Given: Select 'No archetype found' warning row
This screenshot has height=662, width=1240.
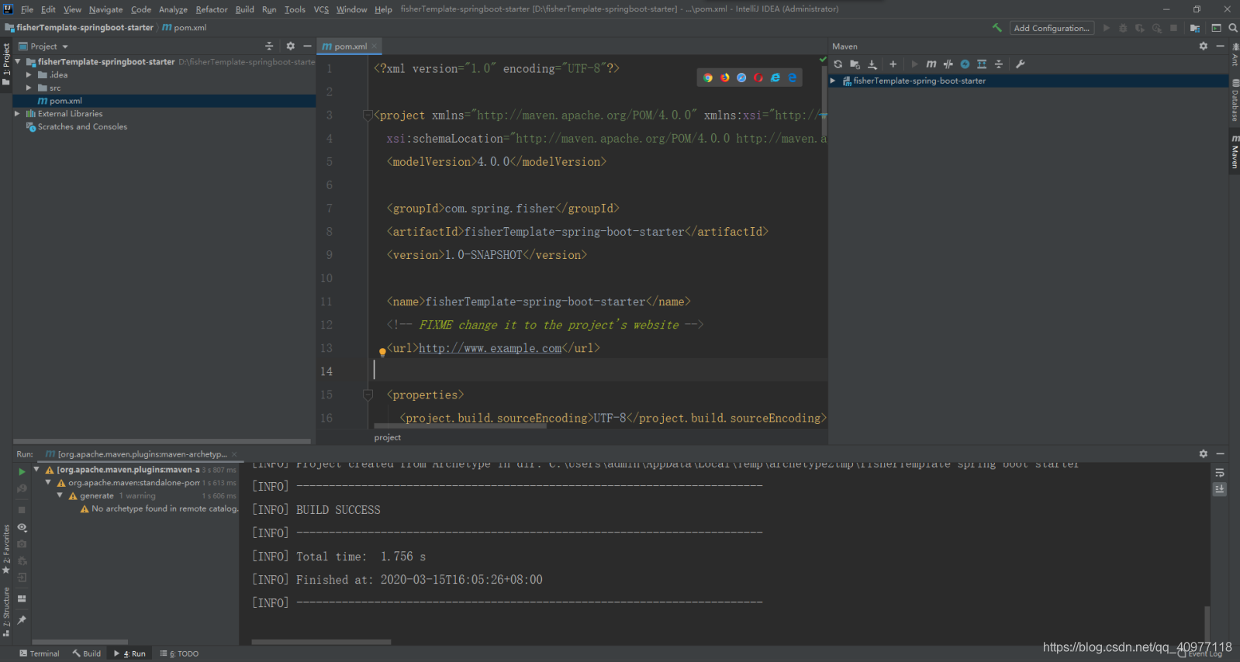Looking at the screenshot, I should pyautogui.click(x=158, y=509).
